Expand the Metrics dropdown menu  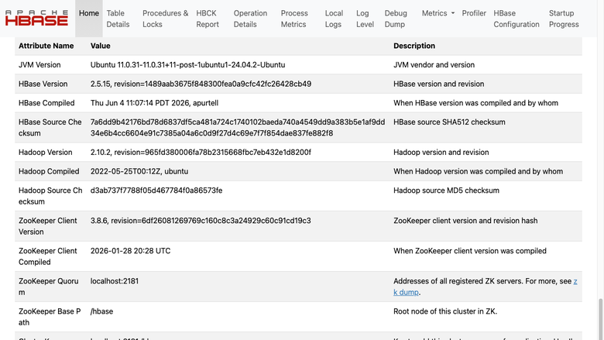(x=438, y=13)
